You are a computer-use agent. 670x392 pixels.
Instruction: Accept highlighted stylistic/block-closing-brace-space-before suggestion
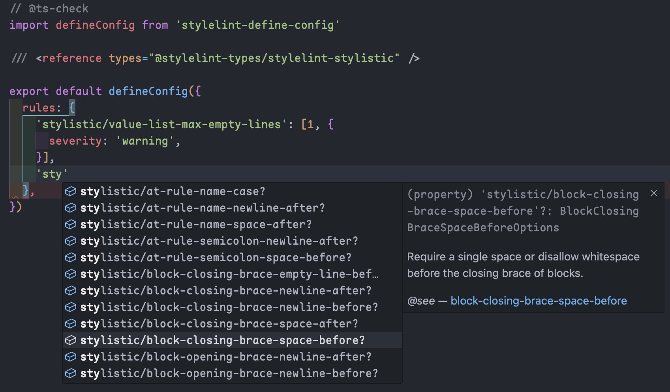point(233,340)
